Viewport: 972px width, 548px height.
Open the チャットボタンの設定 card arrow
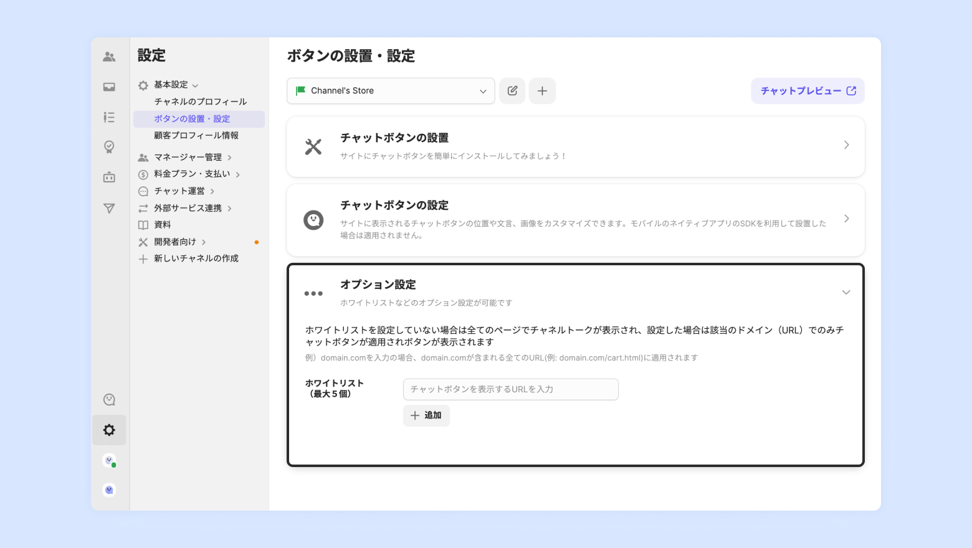pyautogui.click(x=846, y=219)
